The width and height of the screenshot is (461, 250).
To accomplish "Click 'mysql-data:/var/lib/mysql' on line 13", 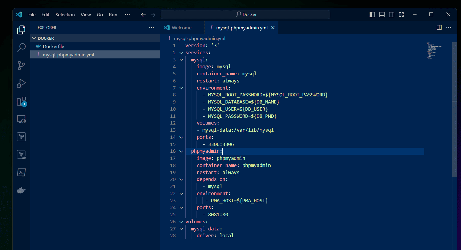I will 238,130.
